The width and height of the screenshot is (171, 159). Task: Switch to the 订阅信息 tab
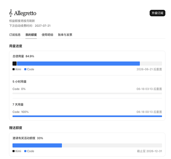[x=15, y=35]
